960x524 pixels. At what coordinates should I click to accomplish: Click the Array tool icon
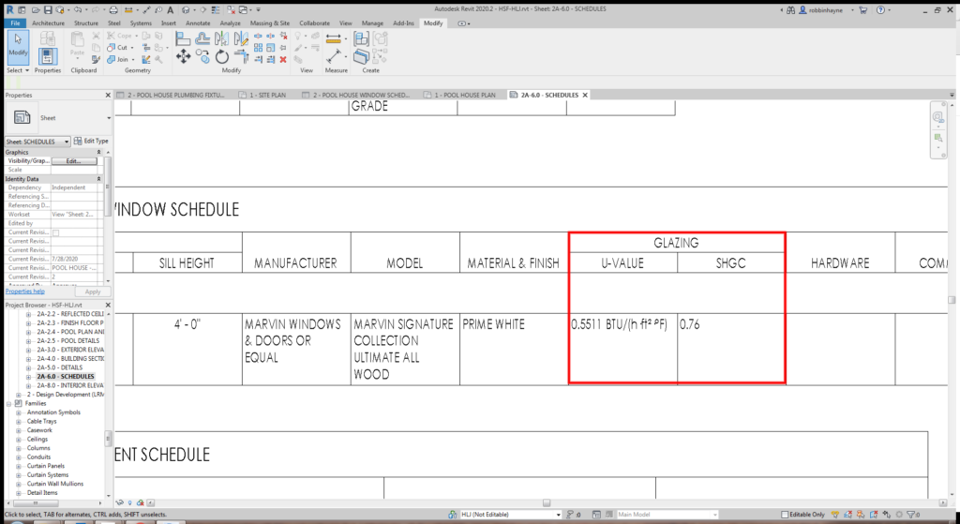pos(259,47)
